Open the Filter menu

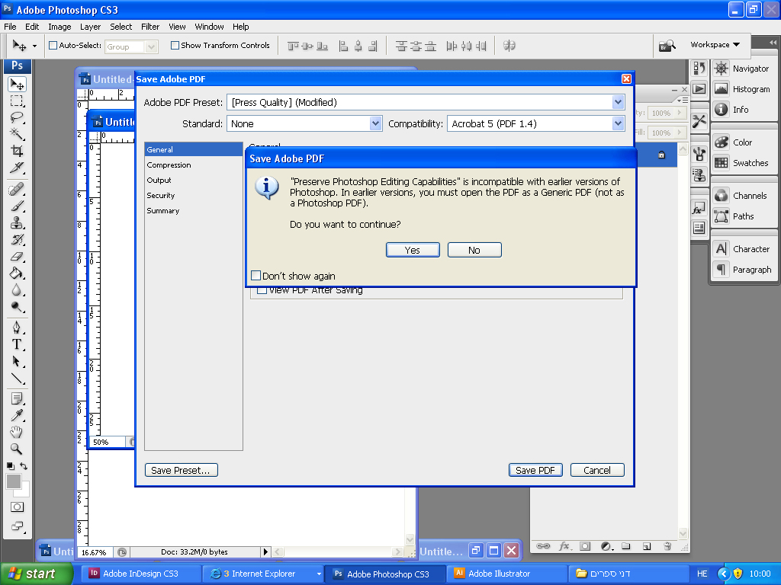(150, 27)
